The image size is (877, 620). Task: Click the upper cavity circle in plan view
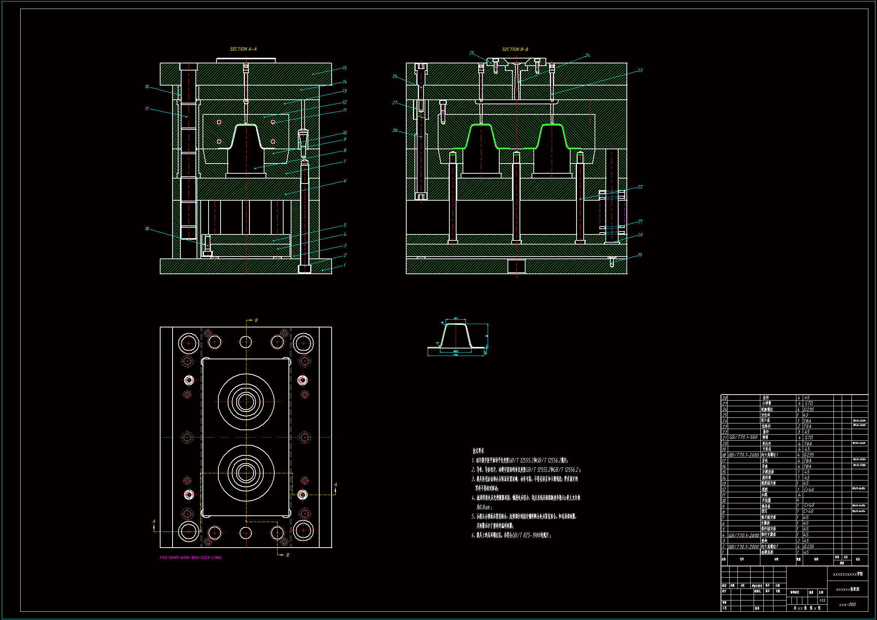246,402
